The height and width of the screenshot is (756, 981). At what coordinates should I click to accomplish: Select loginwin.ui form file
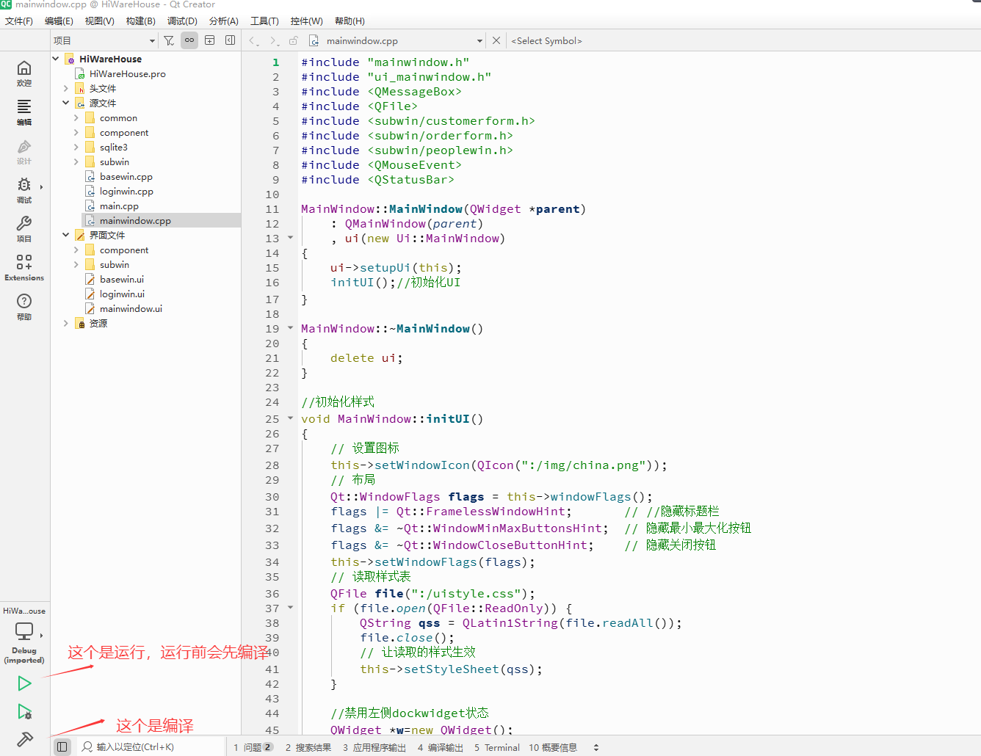click(122, 294)
